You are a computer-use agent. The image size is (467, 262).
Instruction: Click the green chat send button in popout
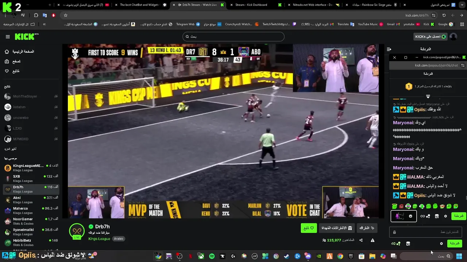coord(459,216)
